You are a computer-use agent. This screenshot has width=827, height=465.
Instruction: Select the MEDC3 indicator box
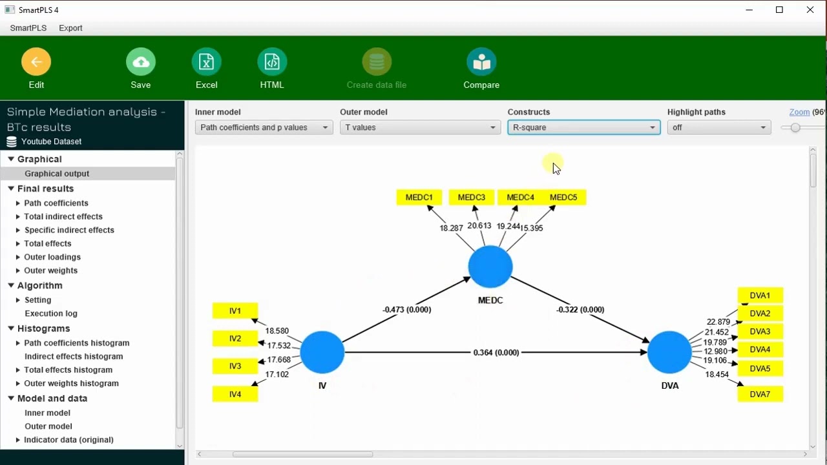pos(472,197)
